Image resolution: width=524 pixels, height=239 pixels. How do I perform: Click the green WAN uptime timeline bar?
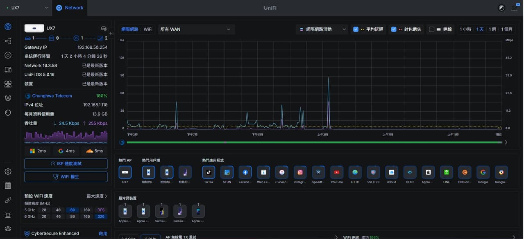pos(314,142)
